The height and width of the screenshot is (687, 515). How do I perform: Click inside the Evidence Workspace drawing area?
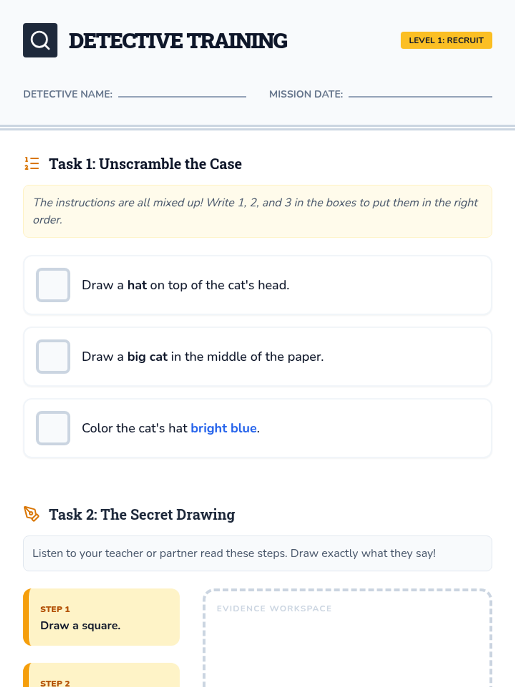[x=347, y=648]
